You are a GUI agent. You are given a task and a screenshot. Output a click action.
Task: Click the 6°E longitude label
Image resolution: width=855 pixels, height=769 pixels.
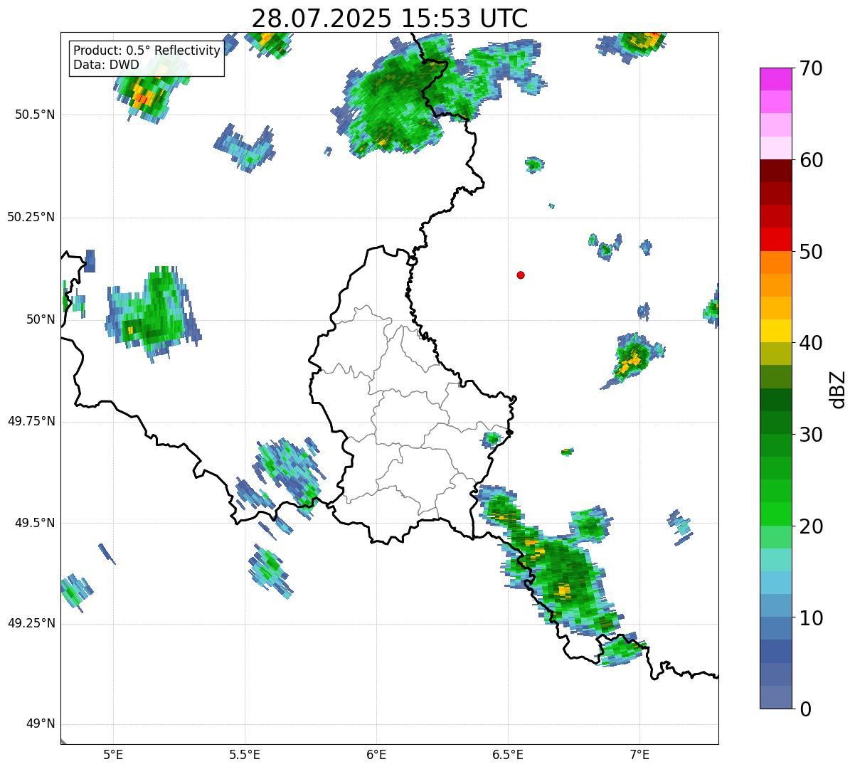[376, 754]
